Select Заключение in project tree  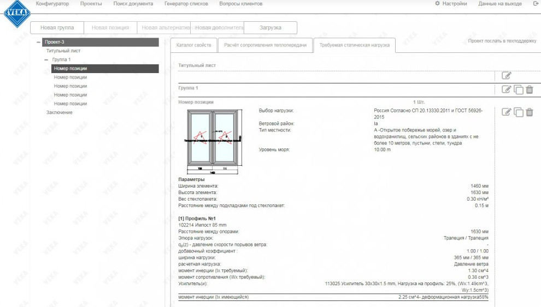point(59,112)
